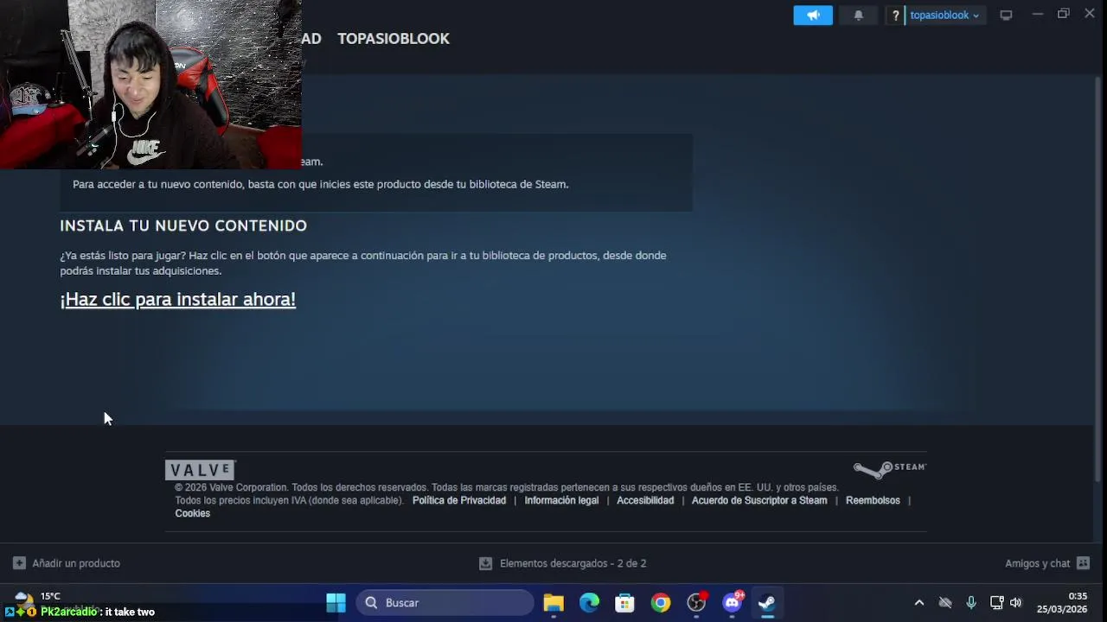The height and width of the screenshot is (622, 1107).
Task: Show hidden system tray icons
Action: pyautogui.click(x=918, y=603)
